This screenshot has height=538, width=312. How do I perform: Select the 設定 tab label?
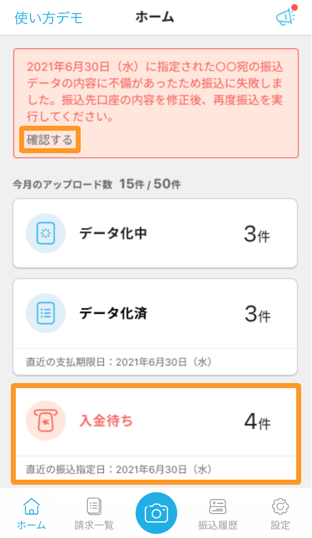tap(280, 525)
